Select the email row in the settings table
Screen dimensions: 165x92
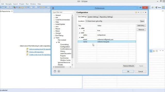(107, 40)
